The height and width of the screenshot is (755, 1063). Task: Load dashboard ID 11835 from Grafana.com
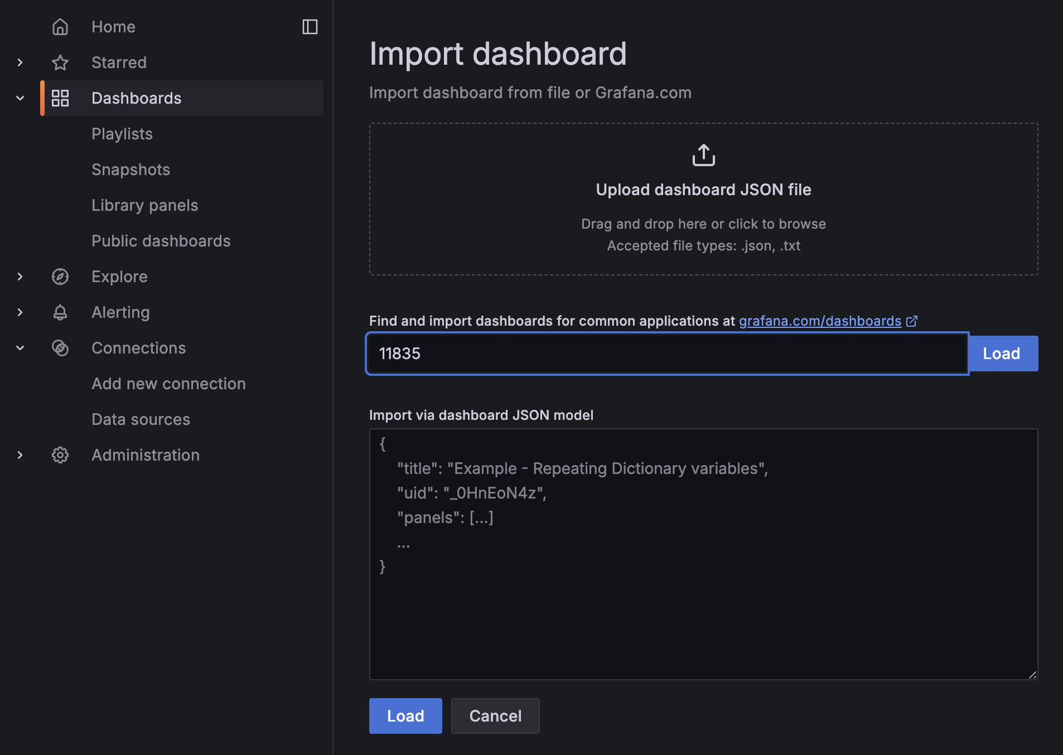pos(1003,354)
